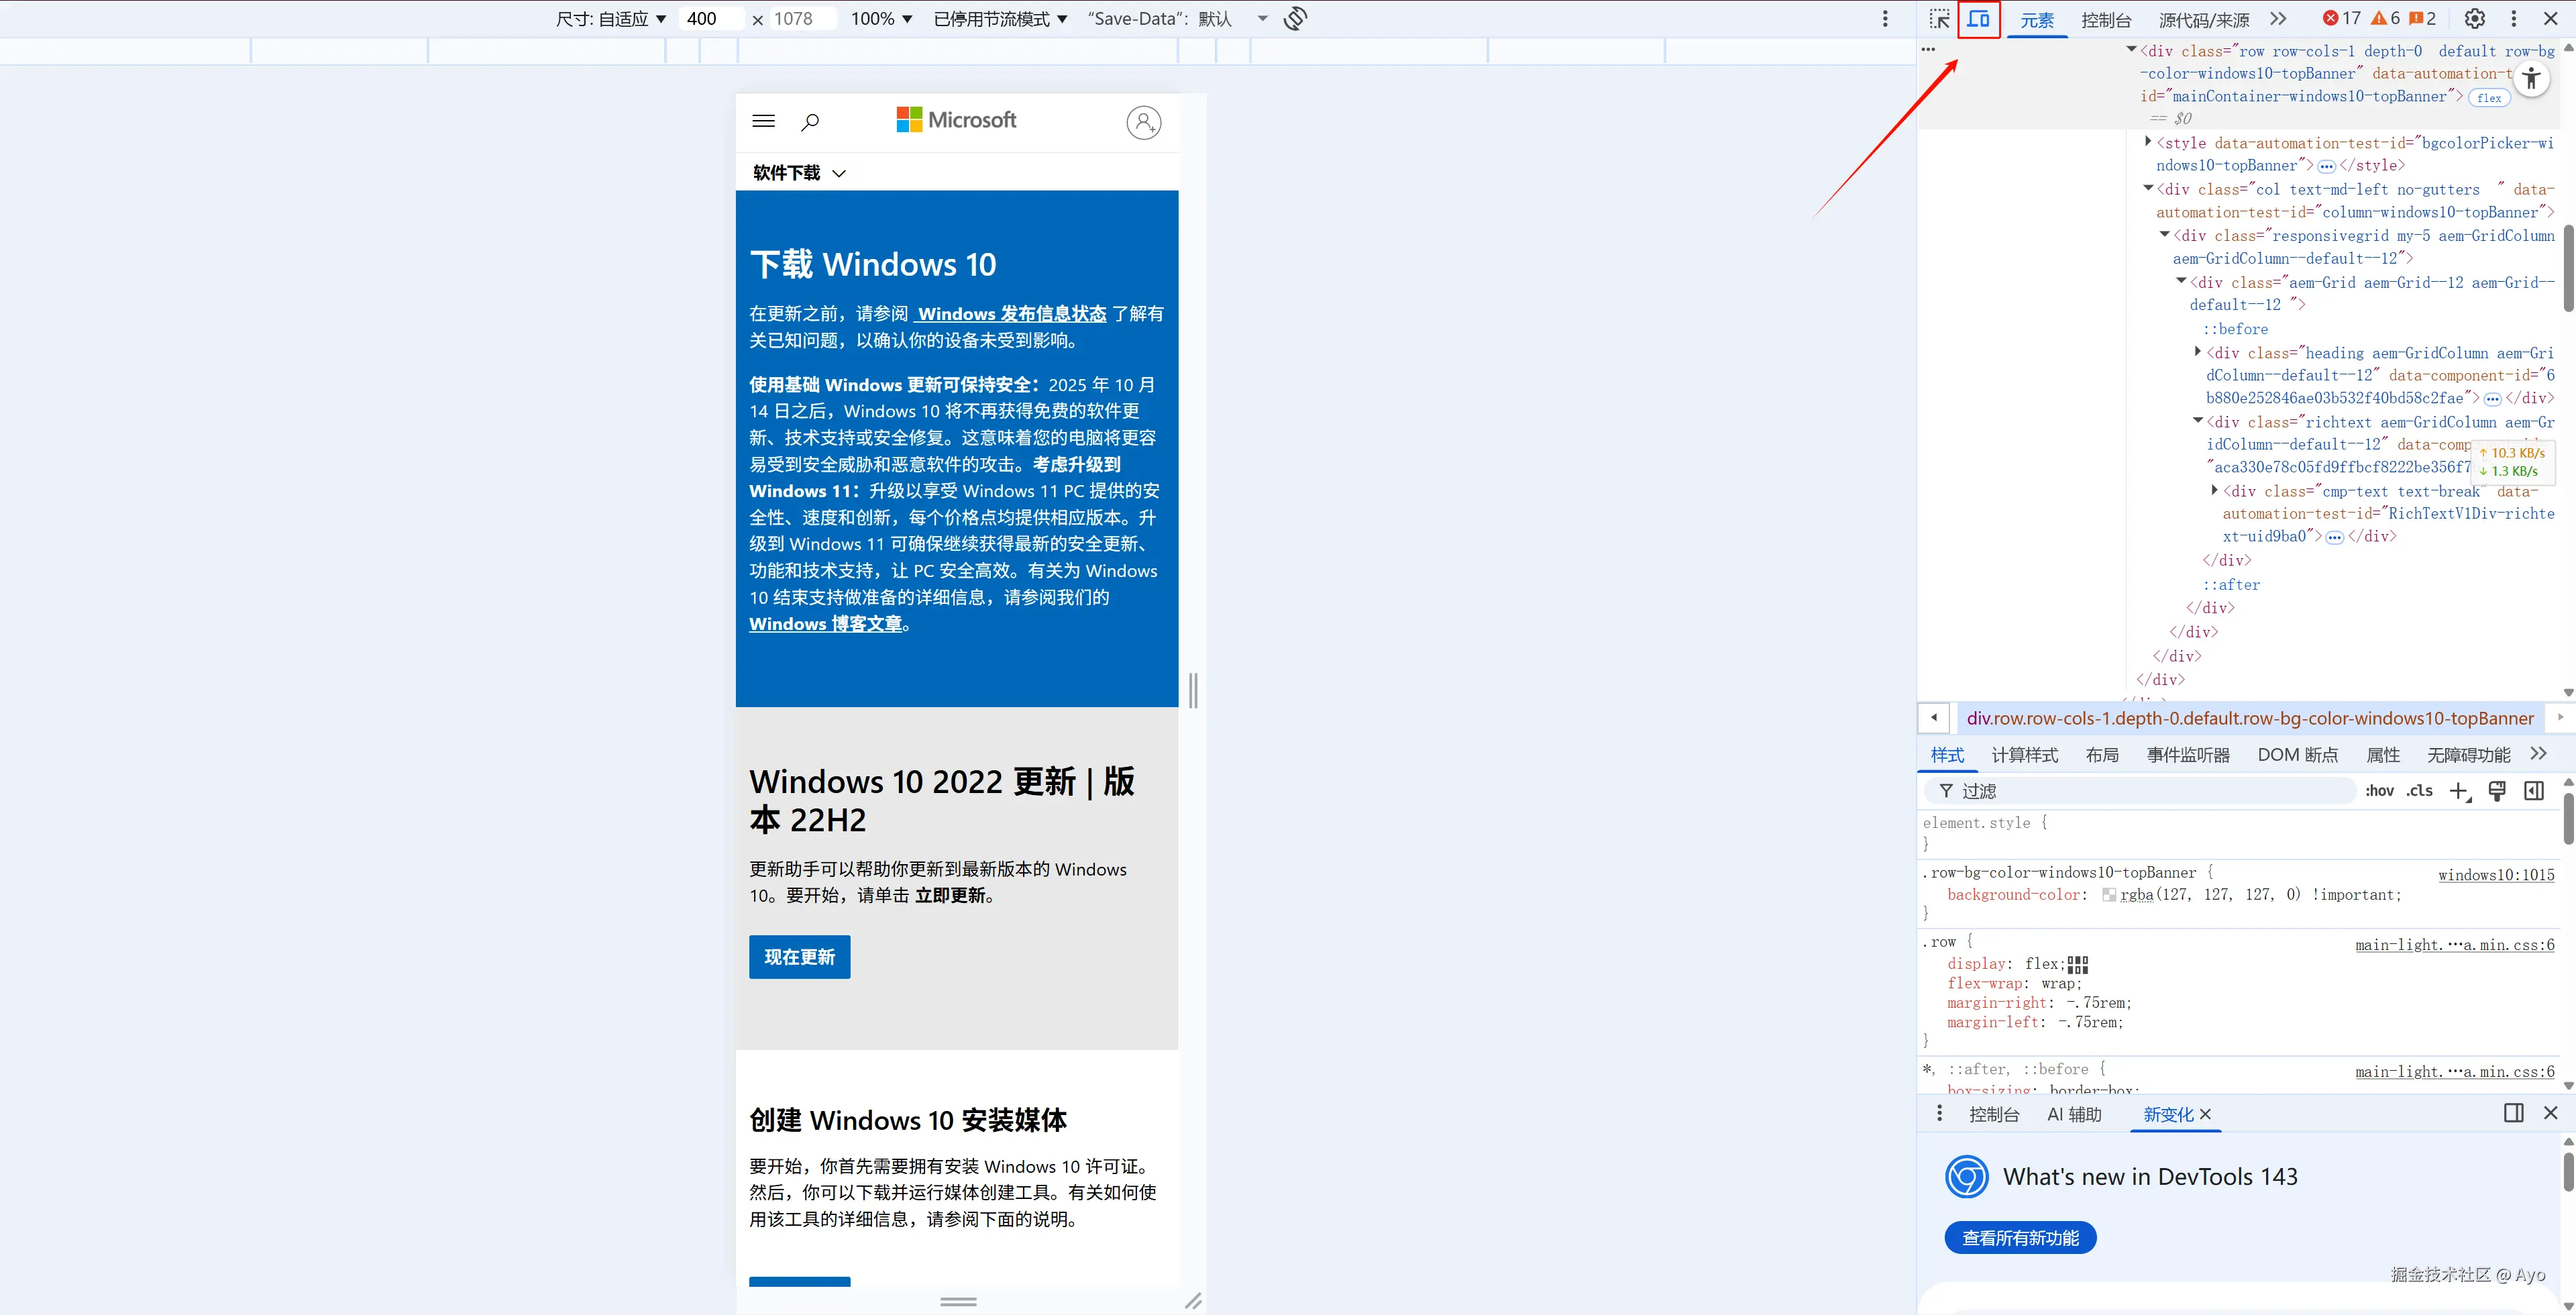Click the search magnifier icon

coord(810,122)
